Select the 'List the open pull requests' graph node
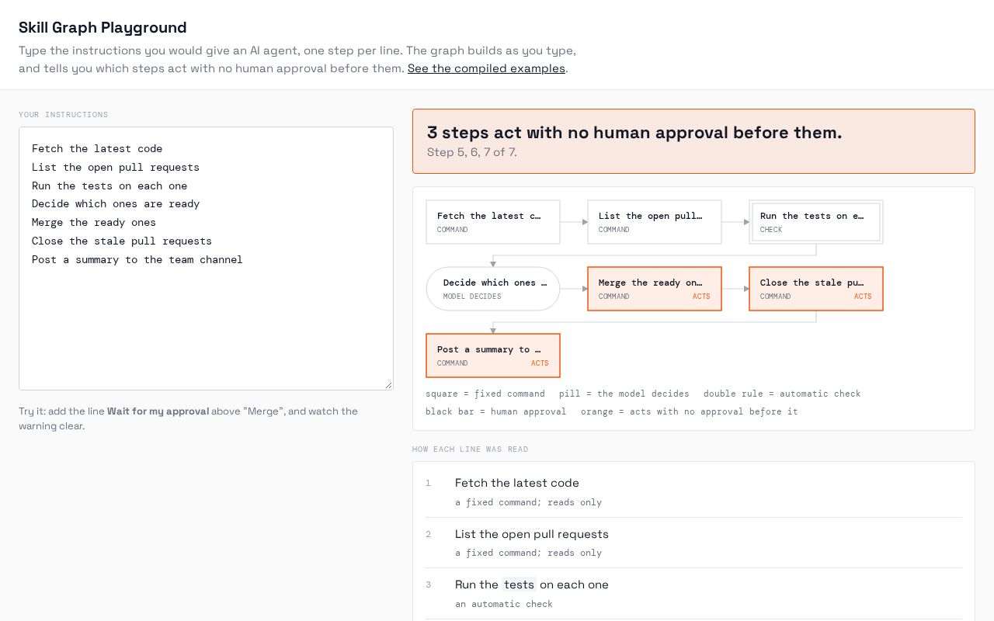The image size is (994, 621). pos(655,222)
